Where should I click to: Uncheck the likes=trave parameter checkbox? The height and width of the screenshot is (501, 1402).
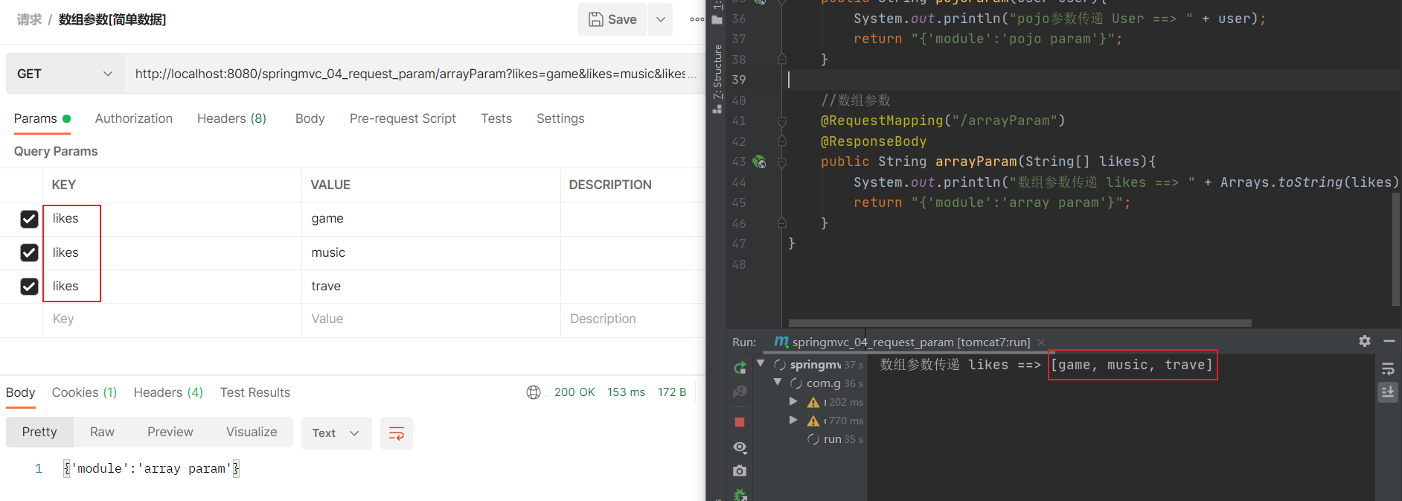click(x=29, y=287)
